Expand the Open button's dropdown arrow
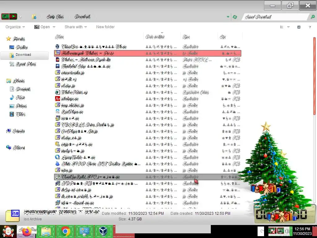This screenshot has width=317, height=238. [54, 27]
